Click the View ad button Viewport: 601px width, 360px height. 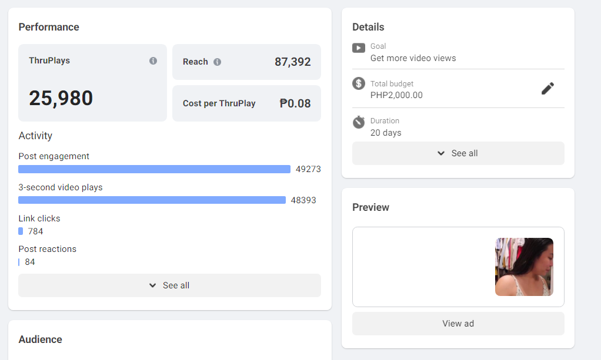click(458, 324)
